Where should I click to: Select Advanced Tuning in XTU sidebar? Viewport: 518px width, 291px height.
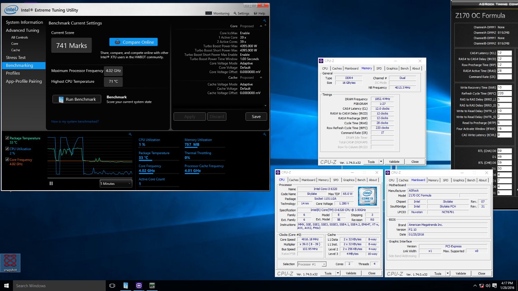click(x=22, y=30)
